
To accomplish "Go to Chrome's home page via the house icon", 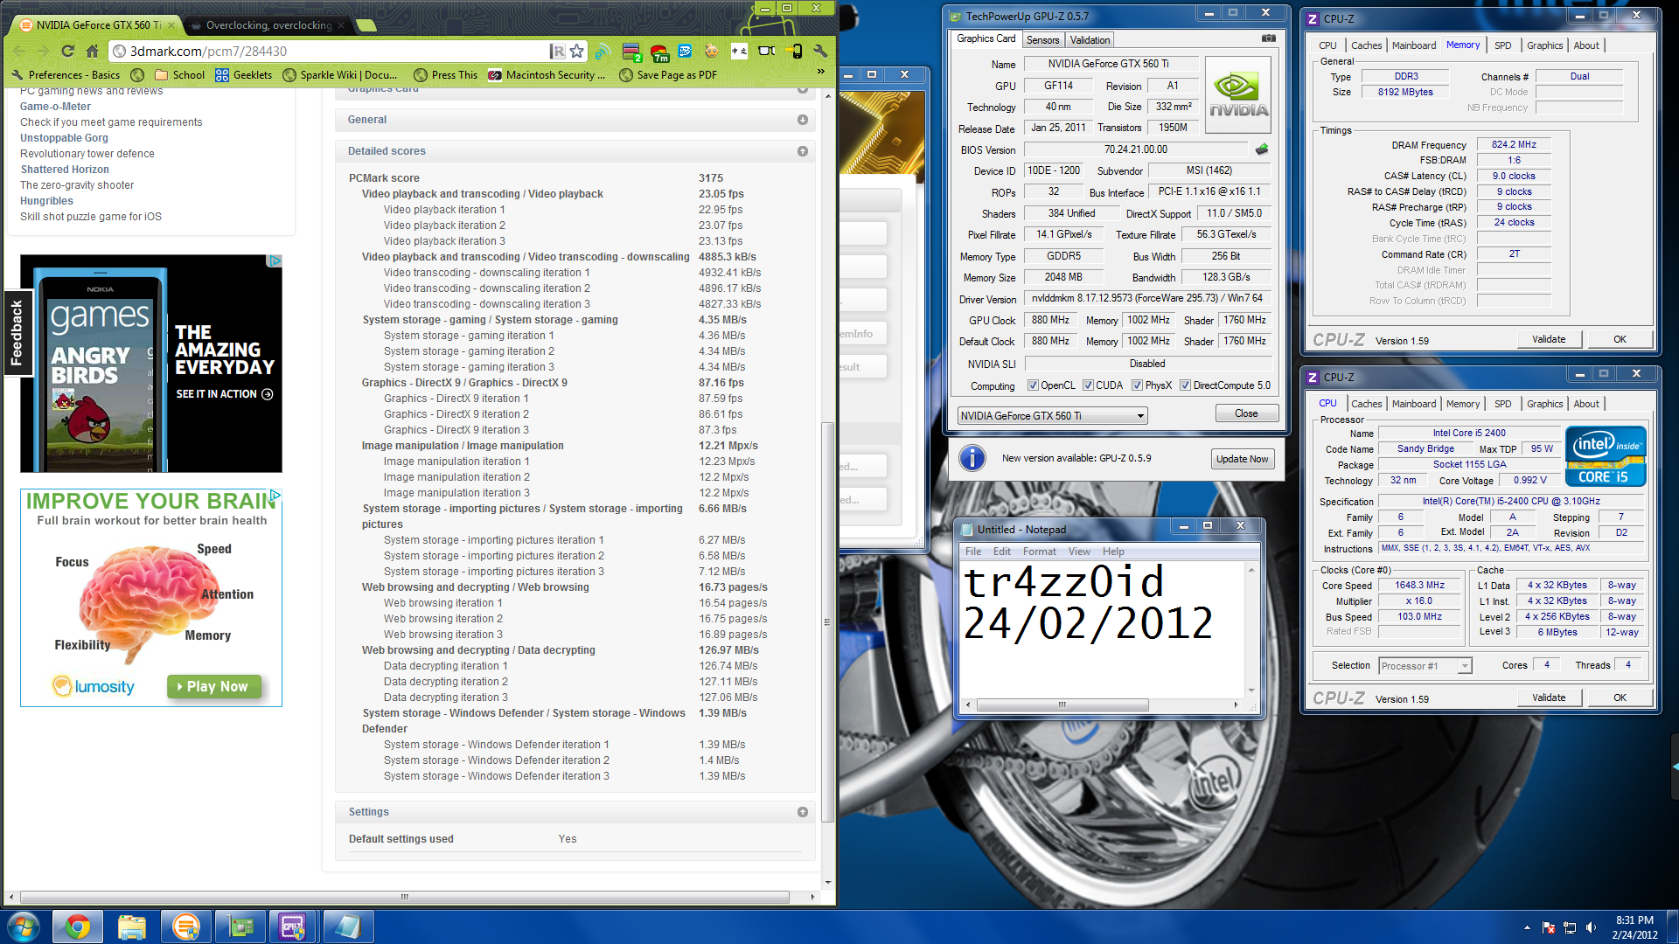I will [92, 52].
